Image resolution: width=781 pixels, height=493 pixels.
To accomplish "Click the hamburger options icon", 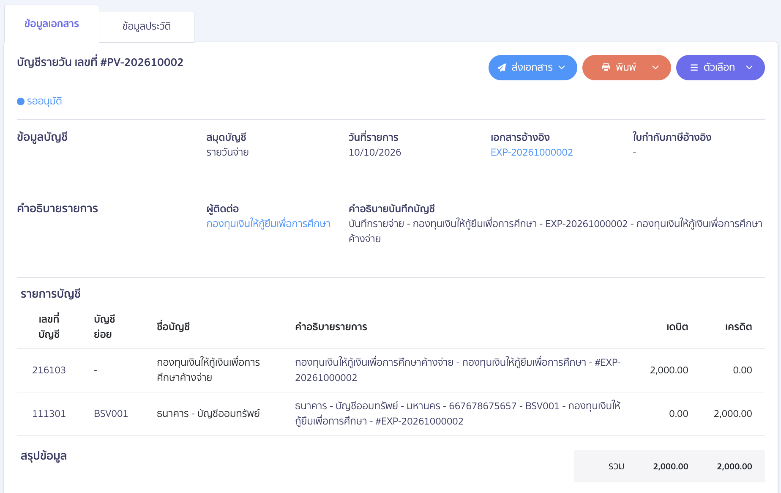I will point(694,68).
